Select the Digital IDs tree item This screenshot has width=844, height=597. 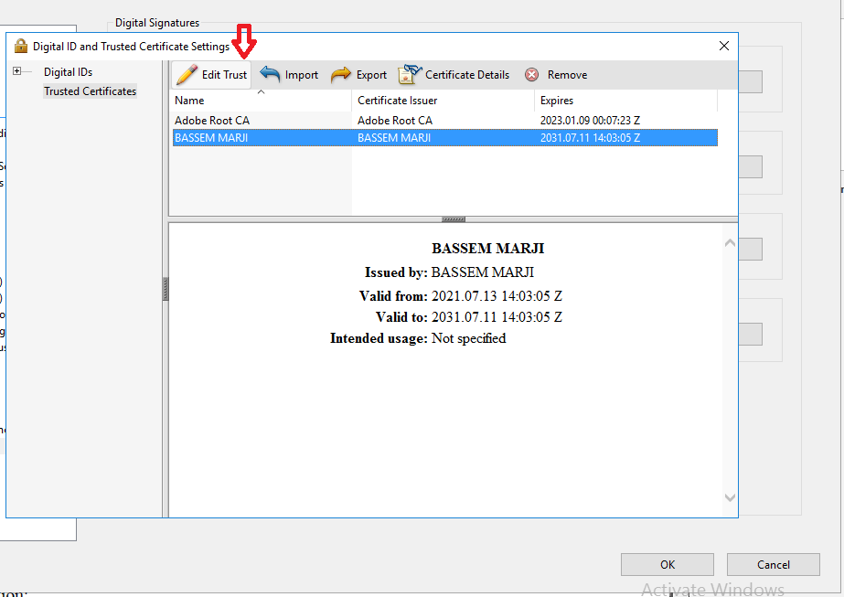(x=68, y=71)
